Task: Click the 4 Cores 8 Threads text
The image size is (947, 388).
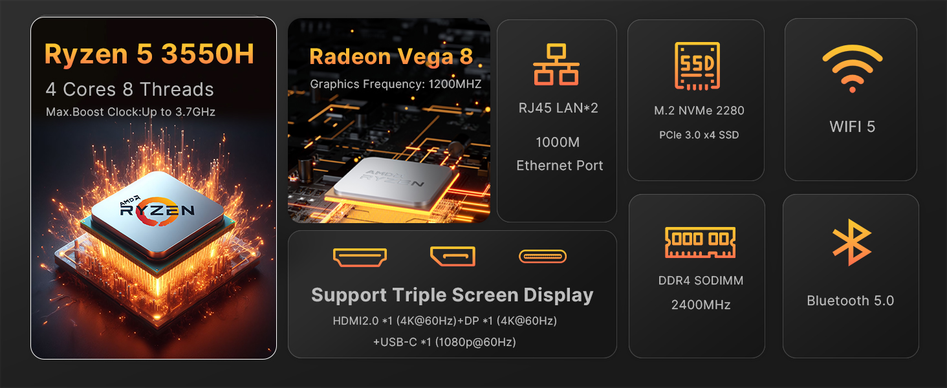Action: click(130, 89)
